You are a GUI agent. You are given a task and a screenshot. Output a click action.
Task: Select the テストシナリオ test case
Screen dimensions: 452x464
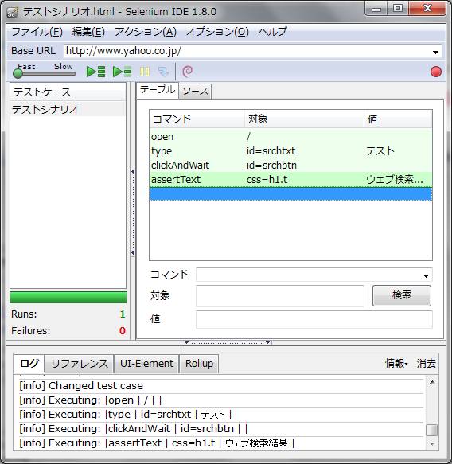coord(68,110)
